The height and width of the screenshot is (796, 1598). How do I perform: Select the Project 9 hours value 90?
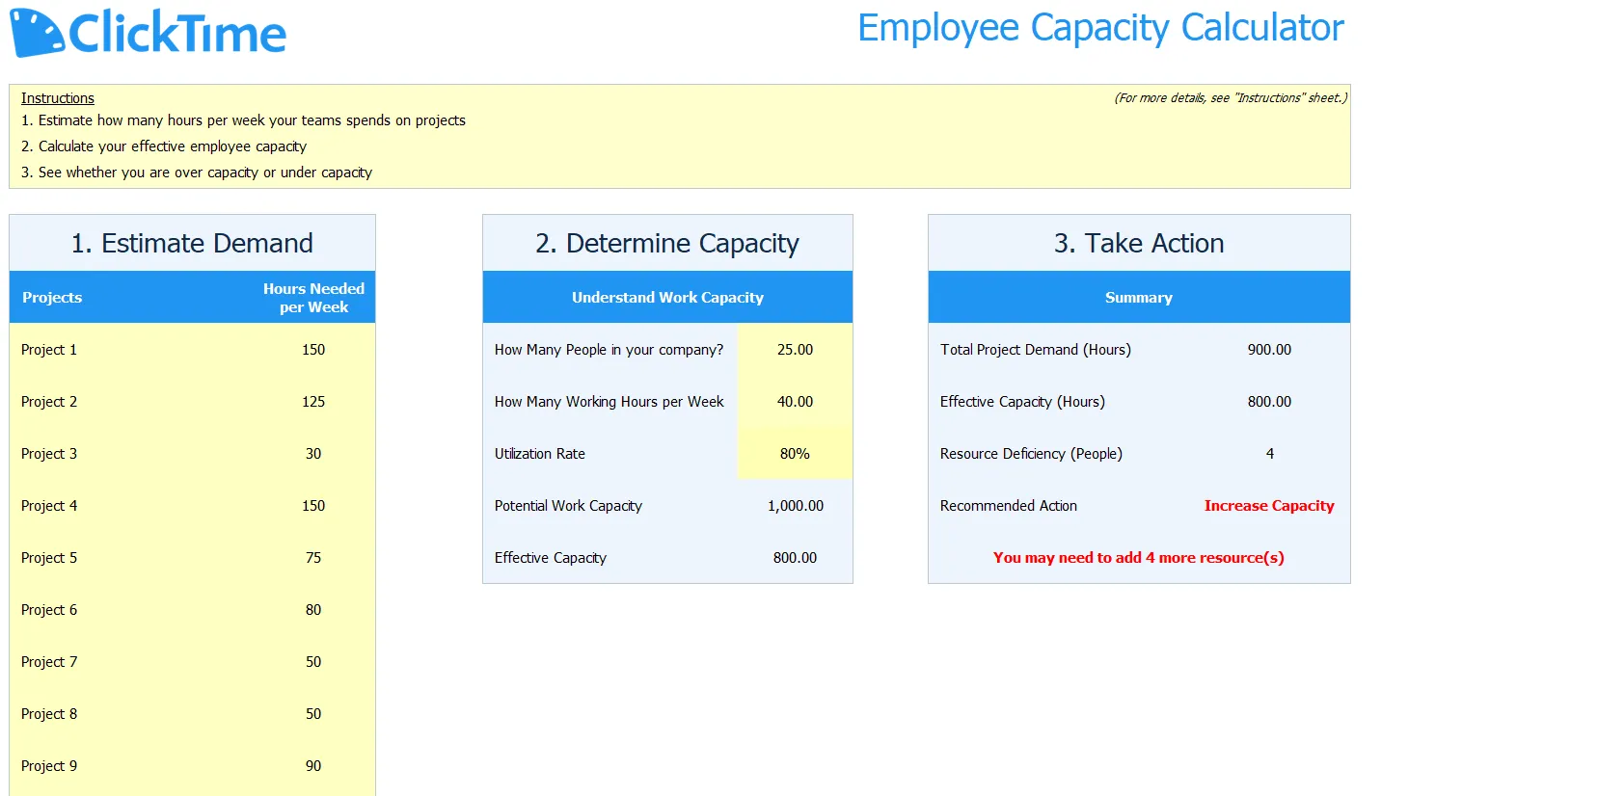(313, 766)
